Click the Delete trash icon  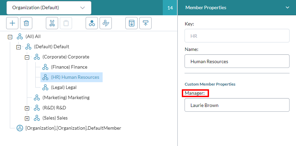coord(26,23)
